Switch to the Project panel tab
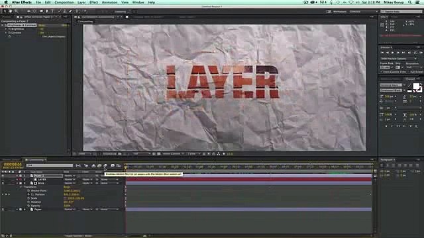 tap(7, 17)
